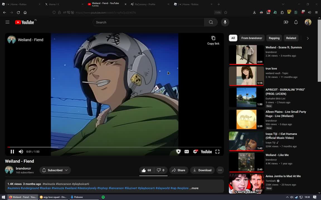Select the All filter chip
This screenshot has height=200, width=321.
click(233, 38)
